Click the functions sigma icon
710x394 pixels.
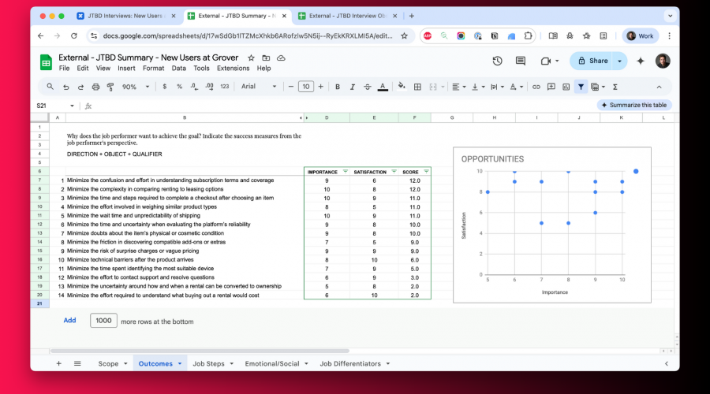[x=615, y=87]
